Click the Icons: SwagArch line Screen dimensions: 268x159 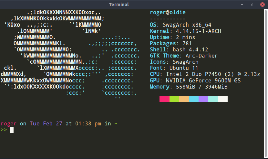point(174,62)
